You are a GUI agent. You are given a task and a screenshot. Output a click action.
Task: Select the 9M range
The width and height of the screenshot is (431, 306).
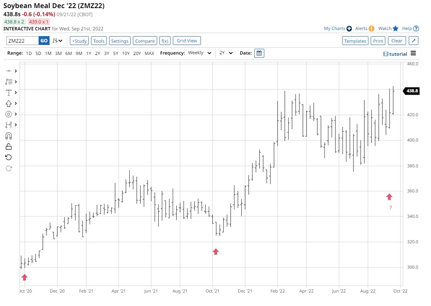coord(79,53)
